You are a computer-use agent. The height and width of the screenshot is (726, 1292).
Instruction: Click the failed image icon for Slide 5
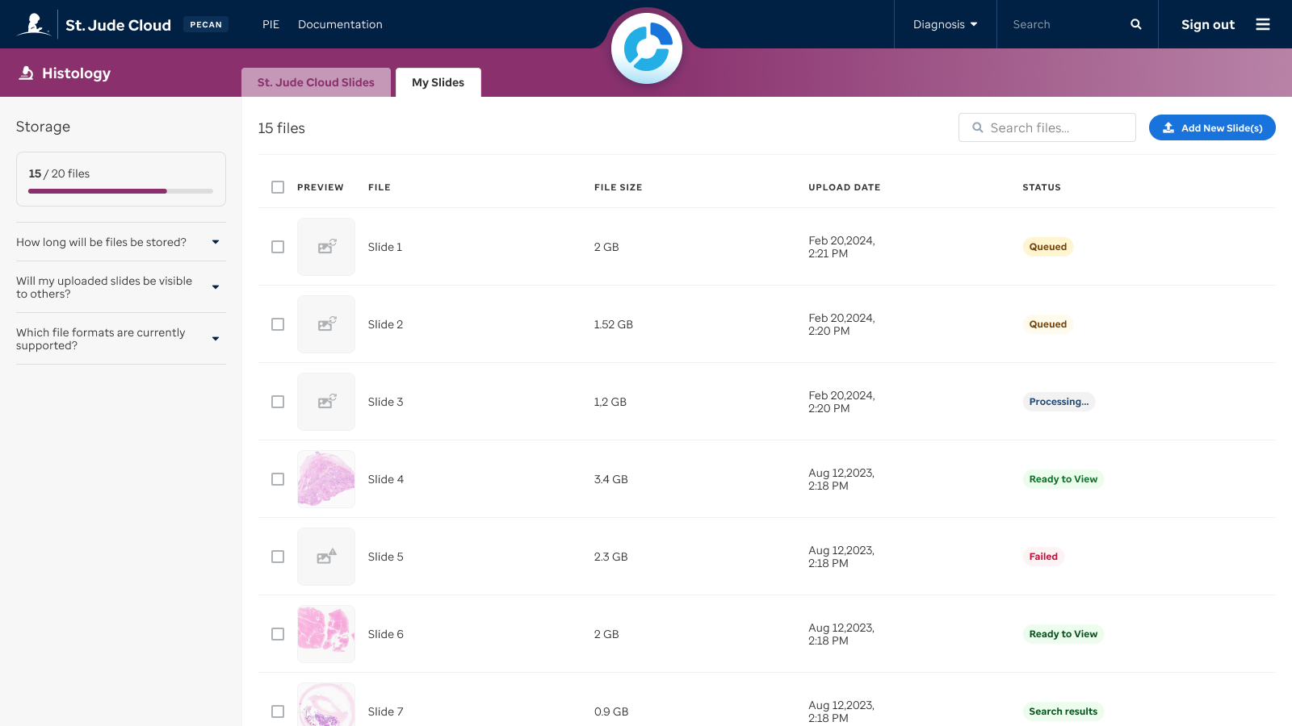coord(325,557)
